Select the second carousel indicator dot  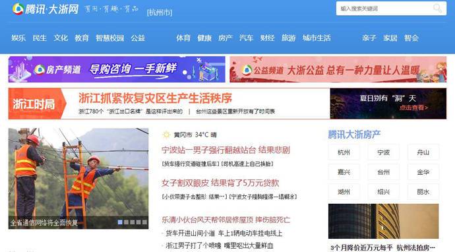click(126, 222)
